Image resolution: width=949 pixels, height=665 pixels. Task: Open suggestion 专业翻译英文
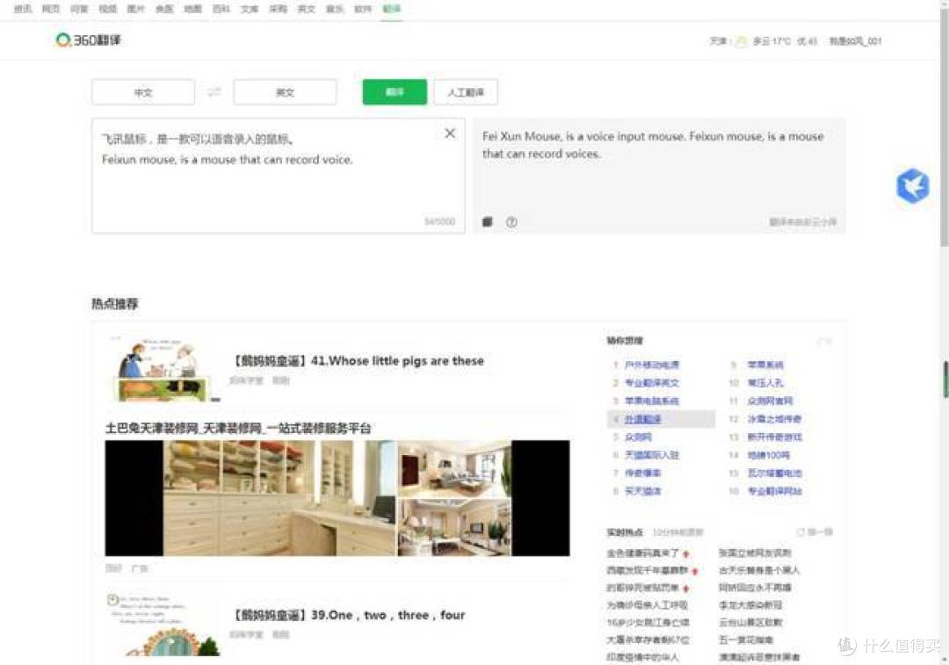pos(652,383)
